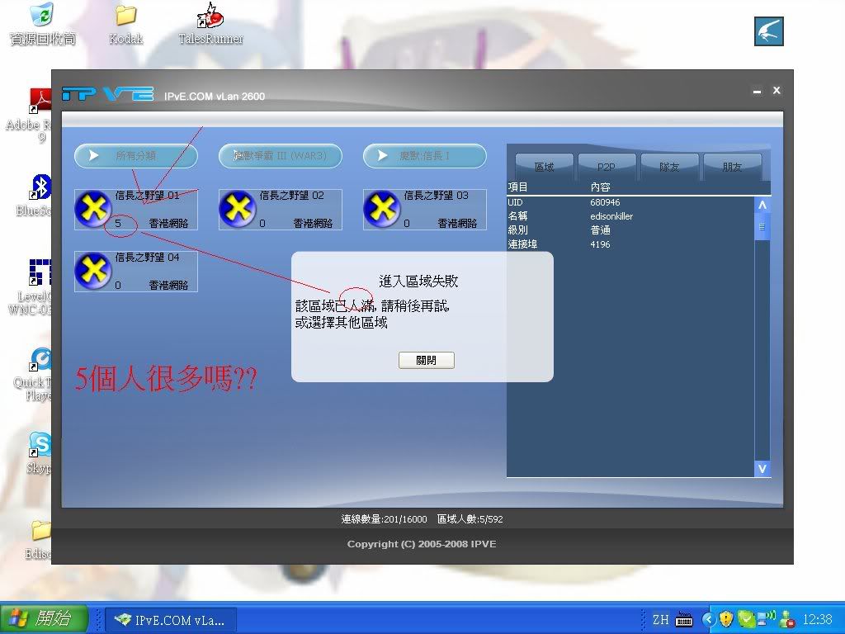Switch to the P2P tab
845x634 pixels.
point(607,167)
